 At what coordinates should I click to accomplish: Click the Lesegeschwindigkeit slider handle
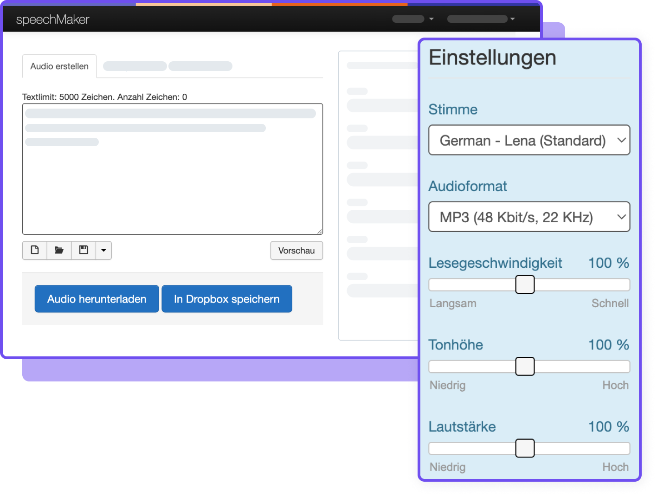525,284
